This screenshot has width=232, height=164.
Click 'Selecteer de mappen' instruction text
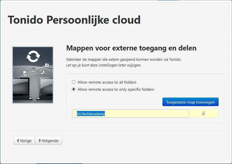(124, 60)
